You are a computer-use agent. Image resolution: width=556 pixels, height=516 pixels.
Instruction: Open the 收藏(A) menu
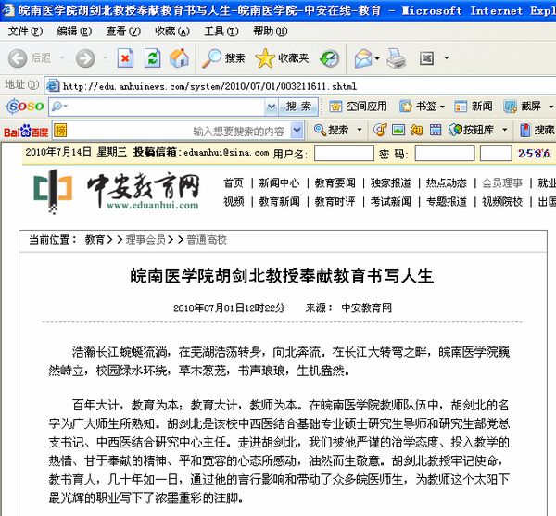point(172,31)
